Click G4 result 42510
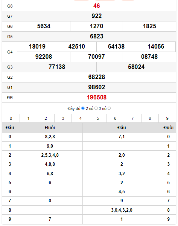The image size is (178, 226). click(77, 47)
